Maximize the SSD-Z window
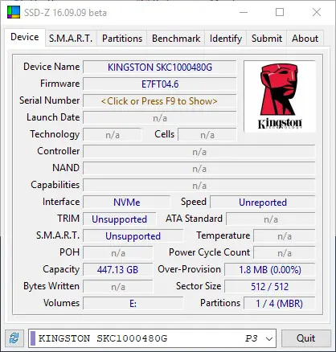Viewport: 336px width, 352px height. tap(280, 12)
